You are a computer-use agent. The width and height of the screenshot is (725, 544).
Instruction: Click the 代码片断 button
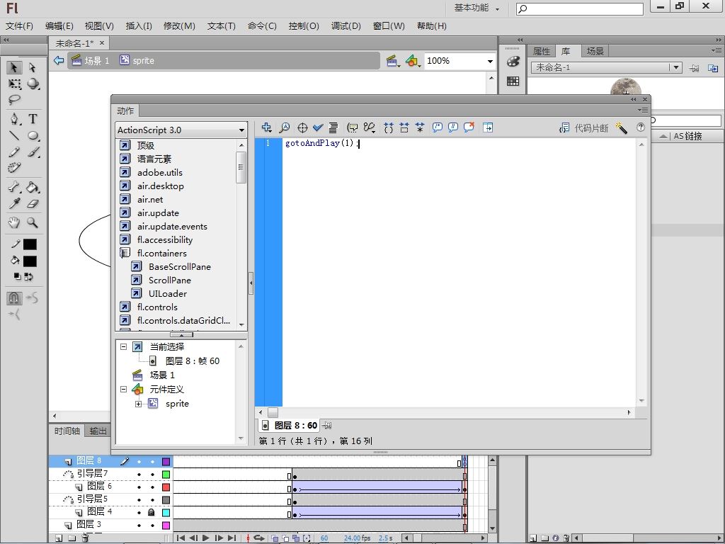tap(584, 128)
